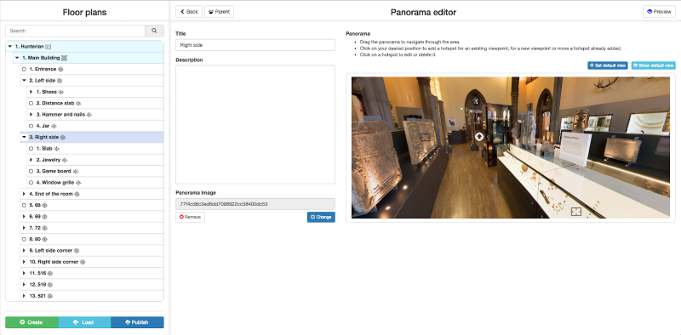Screen dimensions: 681x335
Task: Click the Publish button
Action: pos(137,322)
